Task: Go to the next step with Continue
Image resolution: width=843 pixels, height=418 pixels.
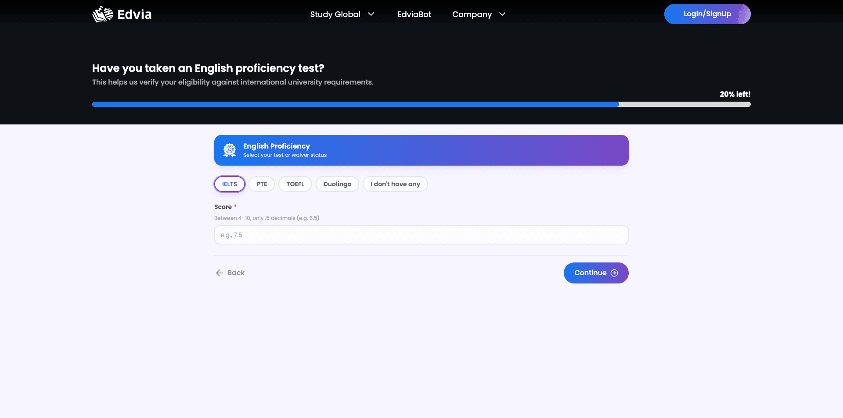Action: click(596, 273)
